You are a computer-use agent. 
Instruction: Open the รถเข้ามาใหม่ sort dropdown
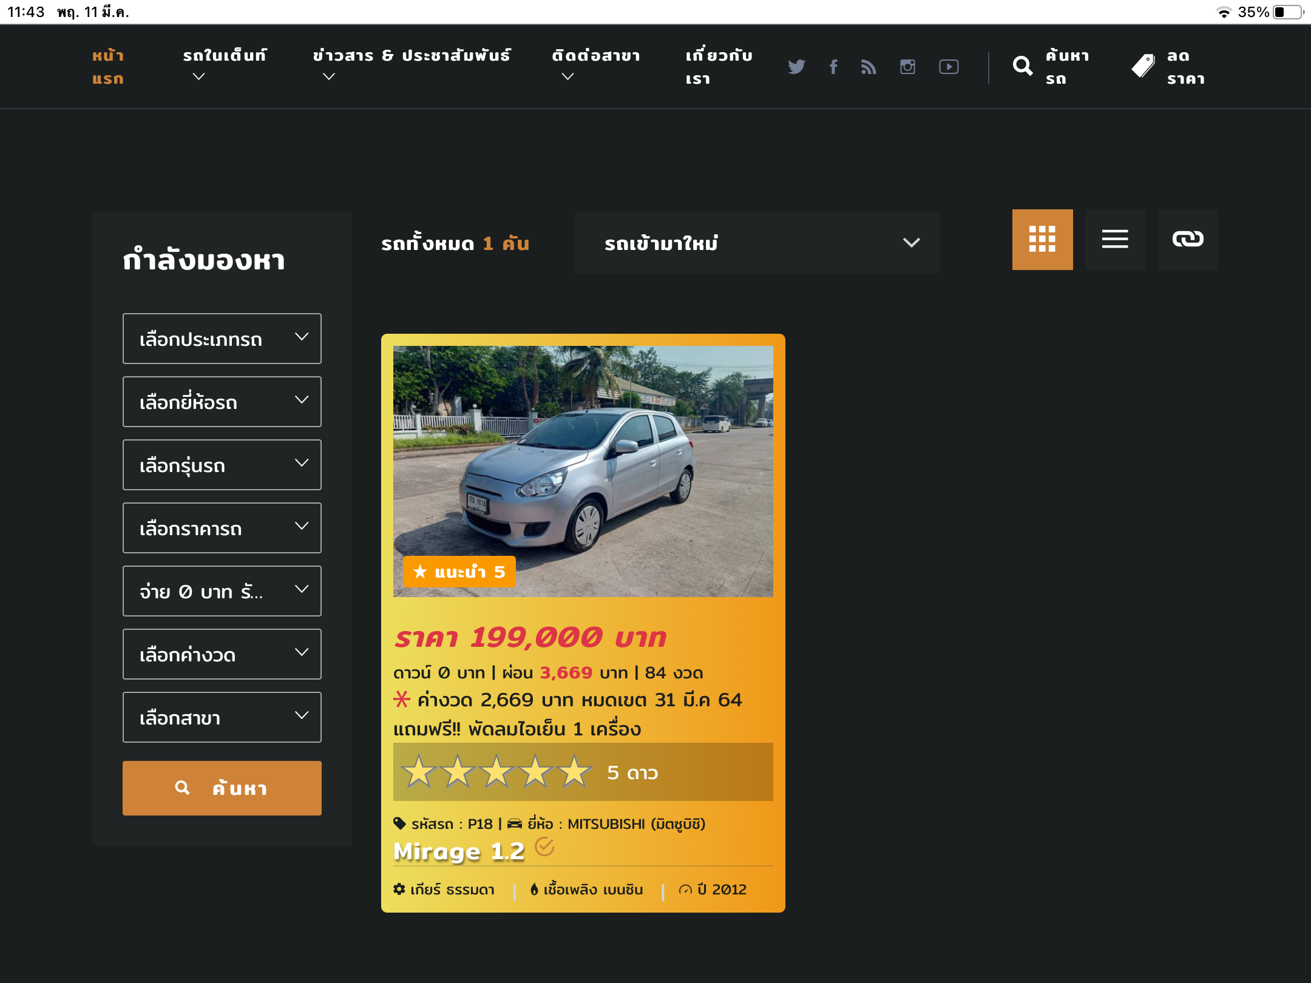pos(757,243)
